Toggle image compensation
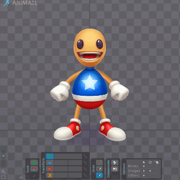The image size is (180, 180). pos(115,169)
